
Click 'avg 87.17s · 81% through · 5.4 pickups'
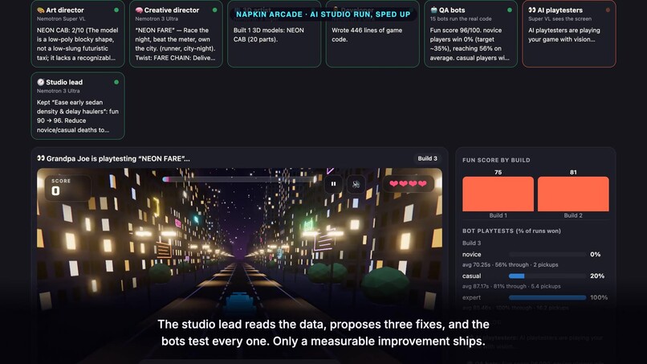pos(511,286)
